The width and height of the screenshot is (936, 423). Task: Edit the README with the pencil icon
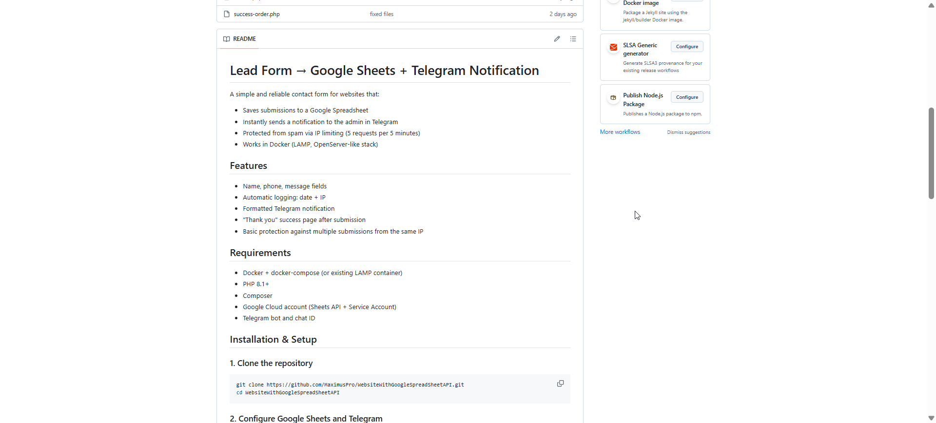[557, 39]
